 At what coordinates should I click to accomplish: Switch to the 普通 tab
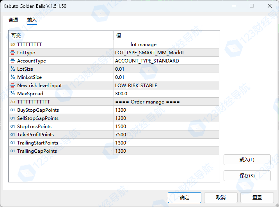(13, 20)
